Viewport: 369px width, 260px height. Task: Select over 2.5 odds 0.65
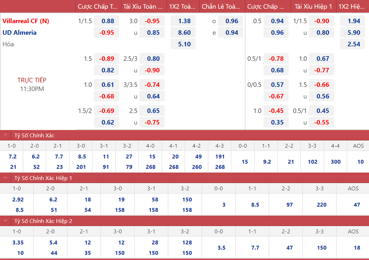coord(152,110)
